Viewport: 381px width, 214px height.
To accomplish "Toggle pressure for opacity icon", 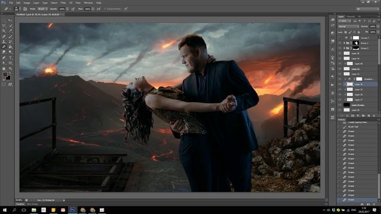I will [73, 9].
